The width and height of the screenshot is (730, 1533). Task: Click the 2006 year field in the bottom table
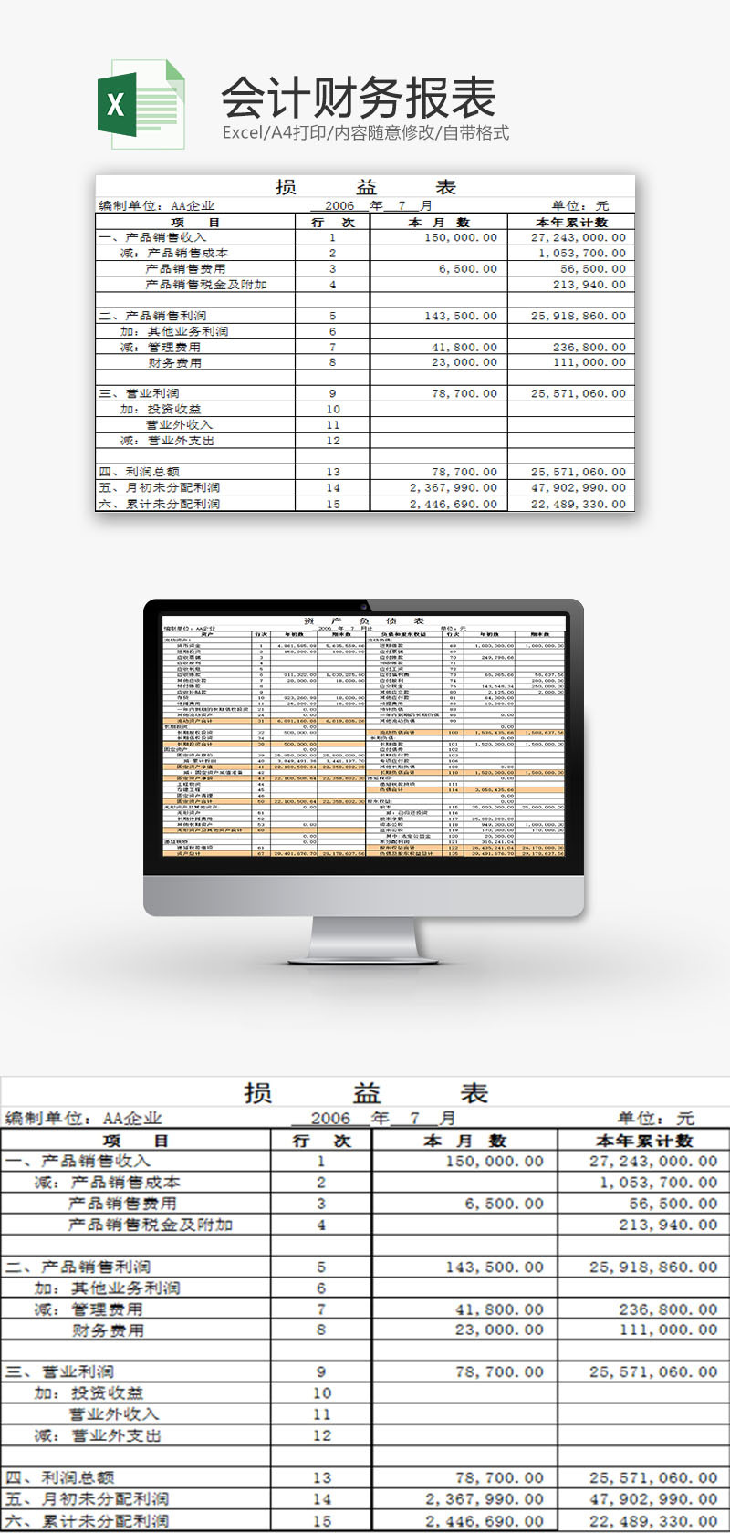tap(330, 1118)
